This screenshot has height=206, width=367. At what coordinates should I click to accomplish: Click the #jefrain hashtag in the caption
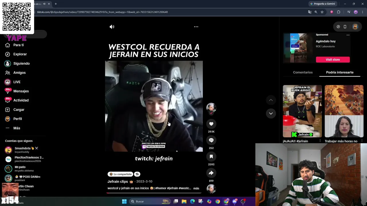click(x=172, y=188)
